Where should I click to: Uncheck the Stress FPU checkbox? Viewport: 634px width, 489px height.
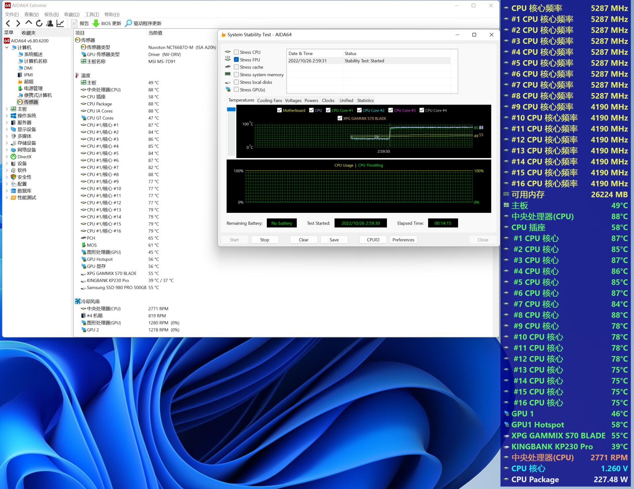(236, 60)
